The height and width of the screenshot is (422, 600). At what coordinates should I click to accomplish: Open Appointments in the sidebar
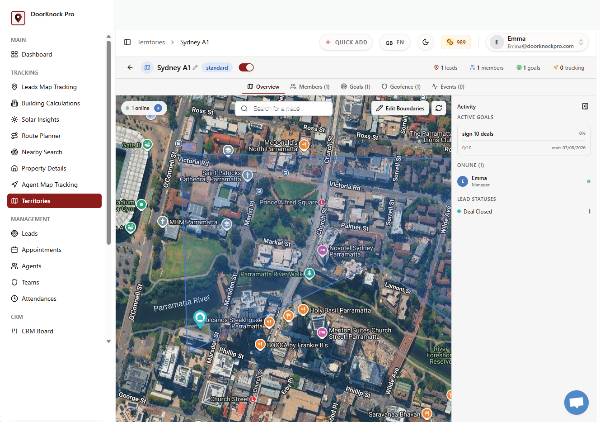click(x=54, y=250)
